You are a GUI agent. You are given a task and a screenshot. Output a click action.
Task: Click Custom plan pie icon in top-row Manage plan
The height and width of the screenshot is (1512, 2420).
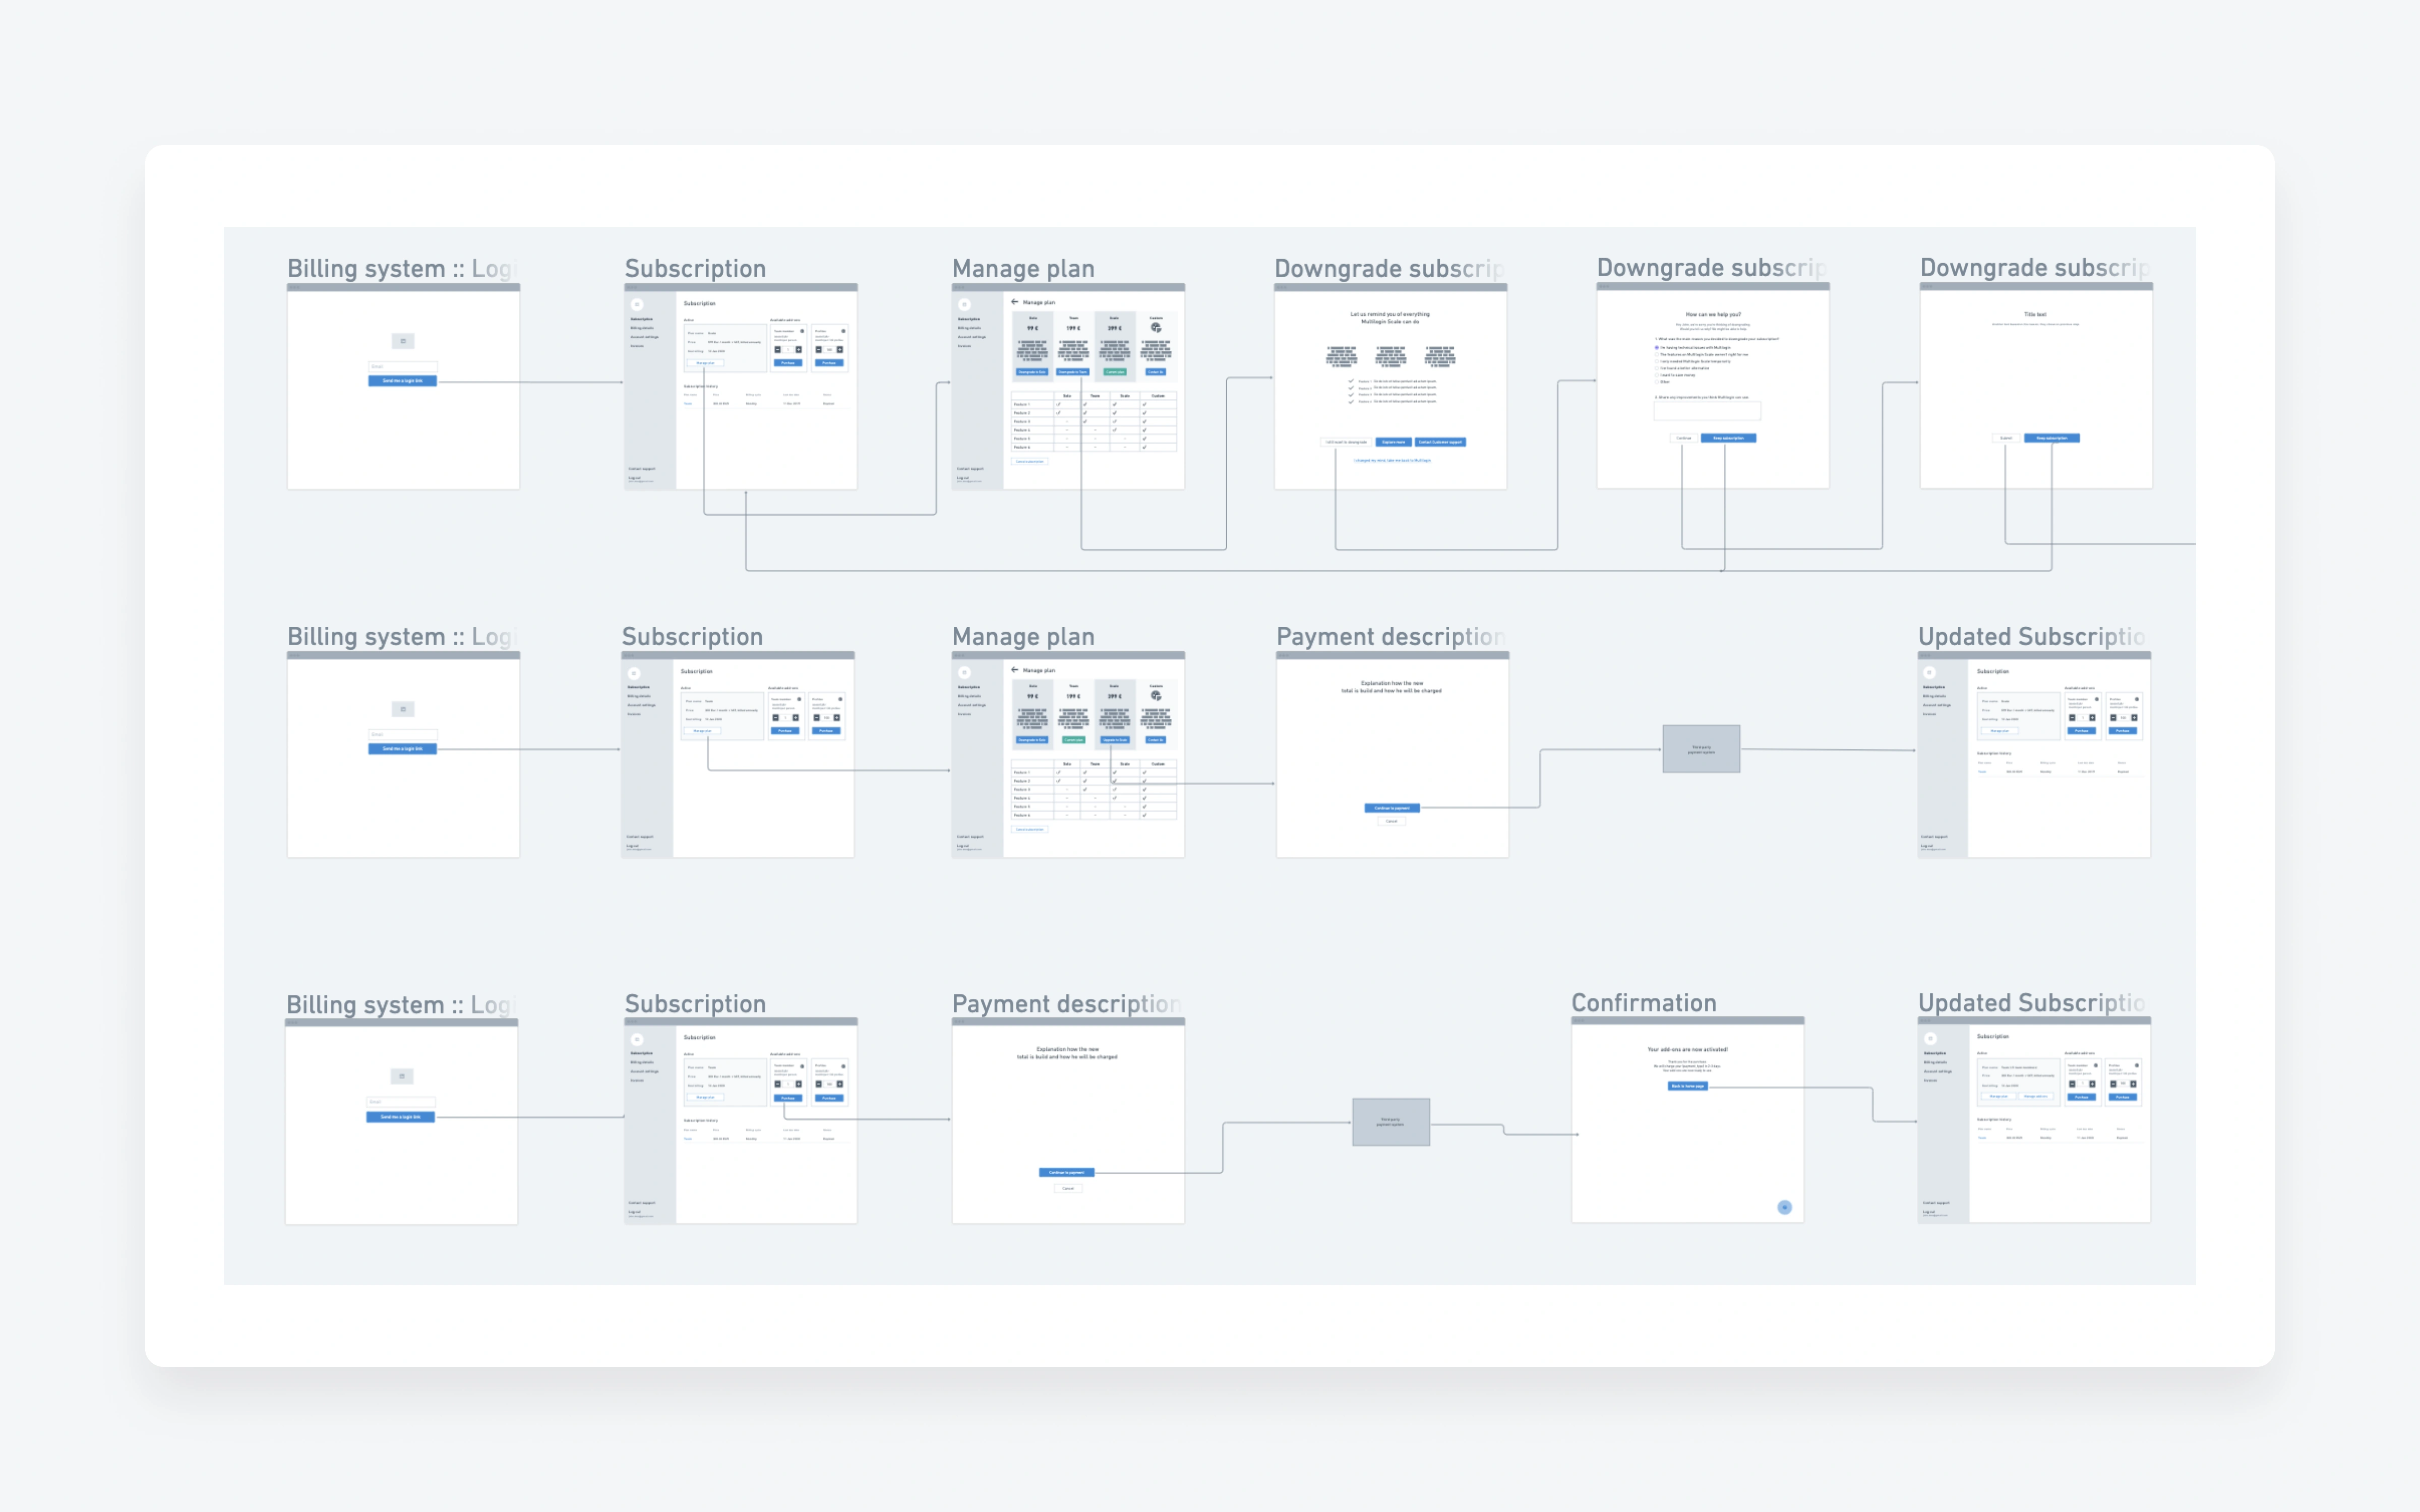point(1156,328)
